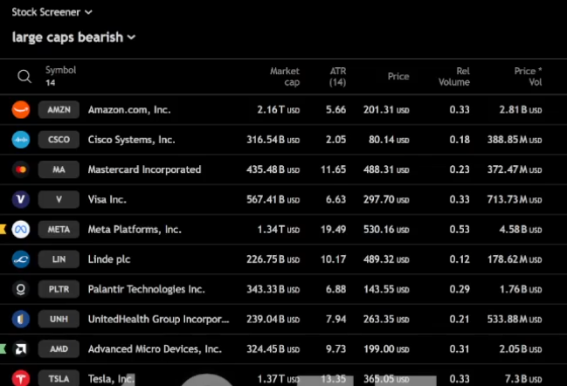Open Cisco Systems, Inc. company name

131,140
